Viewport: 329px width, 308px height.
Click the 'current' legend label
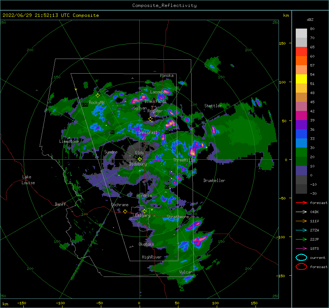318,257
